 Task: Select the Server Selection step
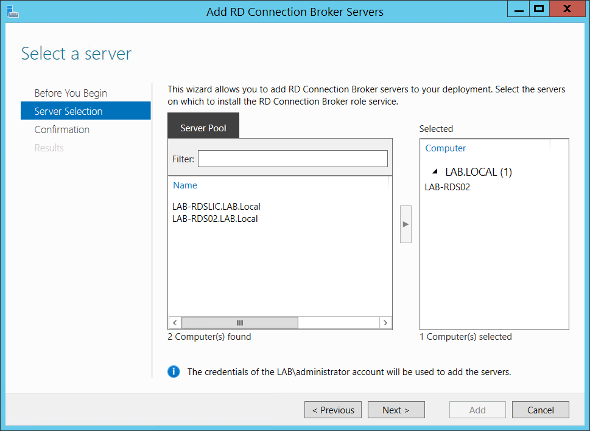(x=68, y=111)
